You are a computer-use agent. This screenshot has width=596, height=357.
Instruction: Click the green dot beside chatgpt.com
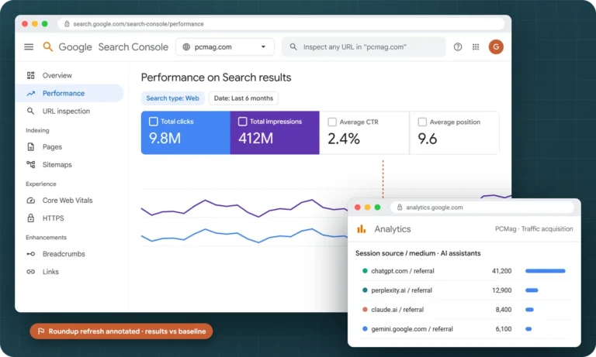pyautogui.click(x=365, y=271)
